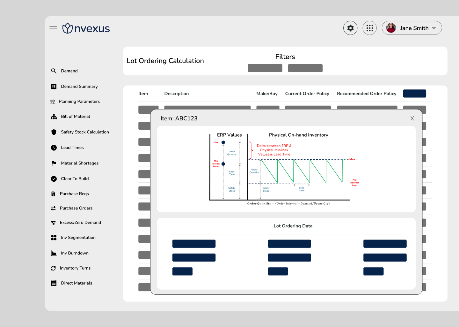Click the ERP Values inventory diagram
Image resolution: width=459 pixels, height=327 pixels.
point(284,169)
